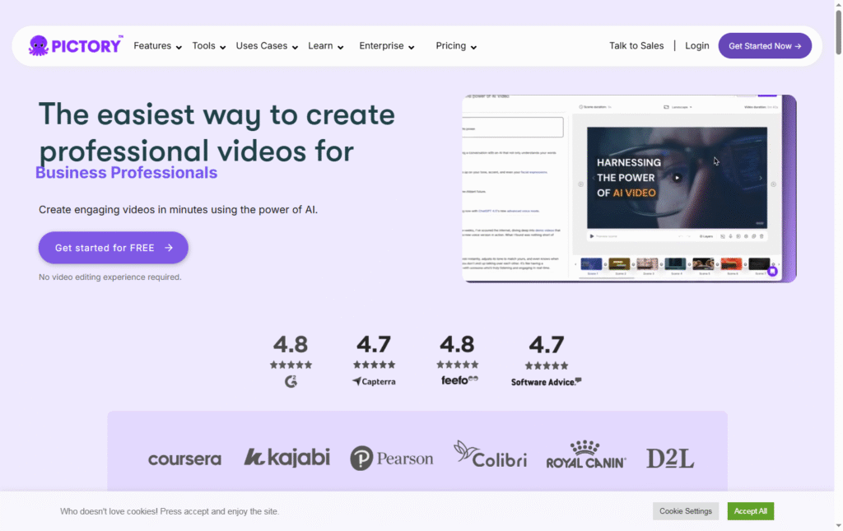Screen dimensions: 843x531
Task: Click the 4.7 Software Advice rating number
Action: point(547,344)
